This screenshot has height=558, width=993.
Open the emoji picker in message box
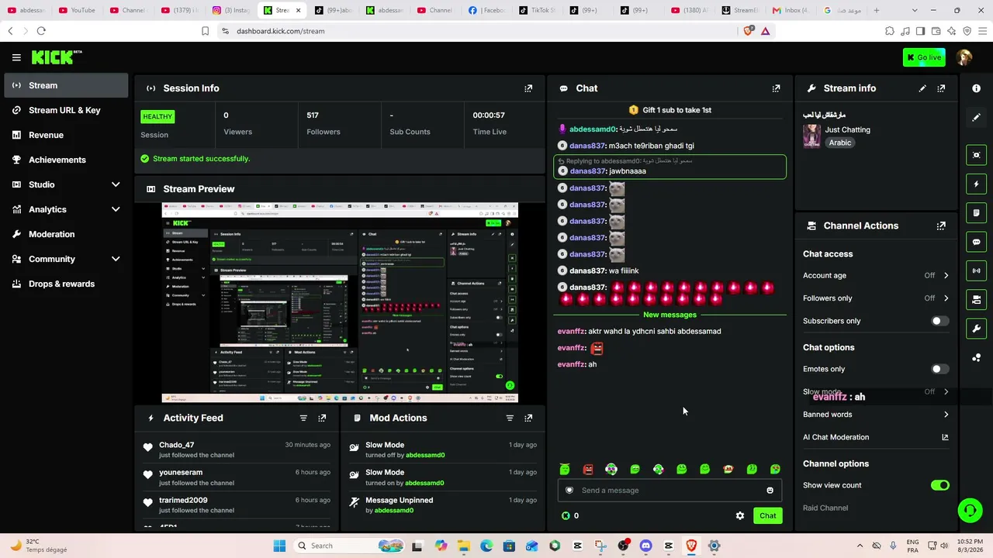[x=770, y=491]
